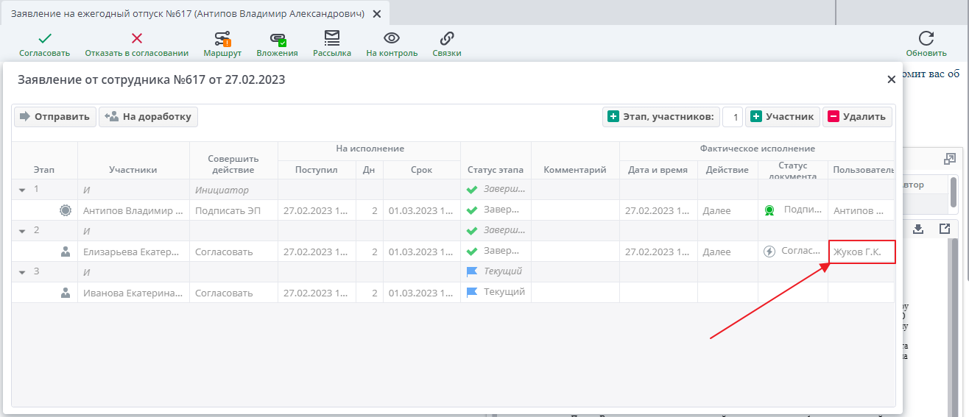Focus the participants count field
Screen dimensions: 969x417
click(733, 116)
